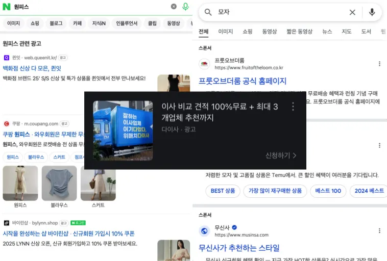The image size is (387, 261).
Task: Open the Naver 동영상 tab
Action: click(x=173, y=23)
